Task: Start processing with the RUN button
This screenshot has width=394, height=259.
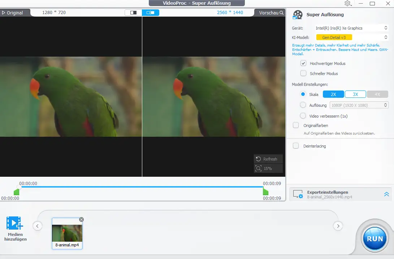Action: pyautogui.click(x=374, y=238)
